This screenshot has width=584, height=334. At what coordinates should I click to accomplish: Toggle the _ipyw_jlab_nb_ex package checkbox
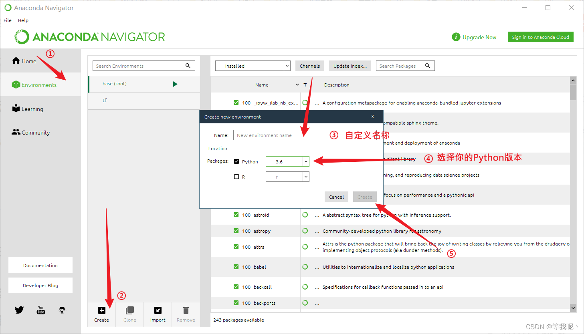(x=236, y=103)
